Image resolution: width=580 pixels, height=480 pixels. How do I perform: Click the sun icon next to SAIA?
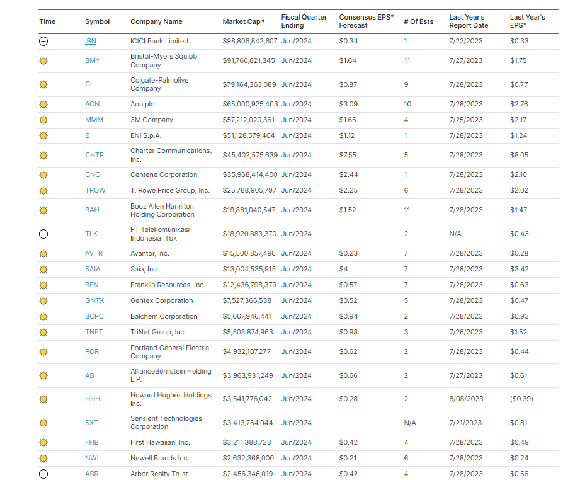[x=43, y=269]
